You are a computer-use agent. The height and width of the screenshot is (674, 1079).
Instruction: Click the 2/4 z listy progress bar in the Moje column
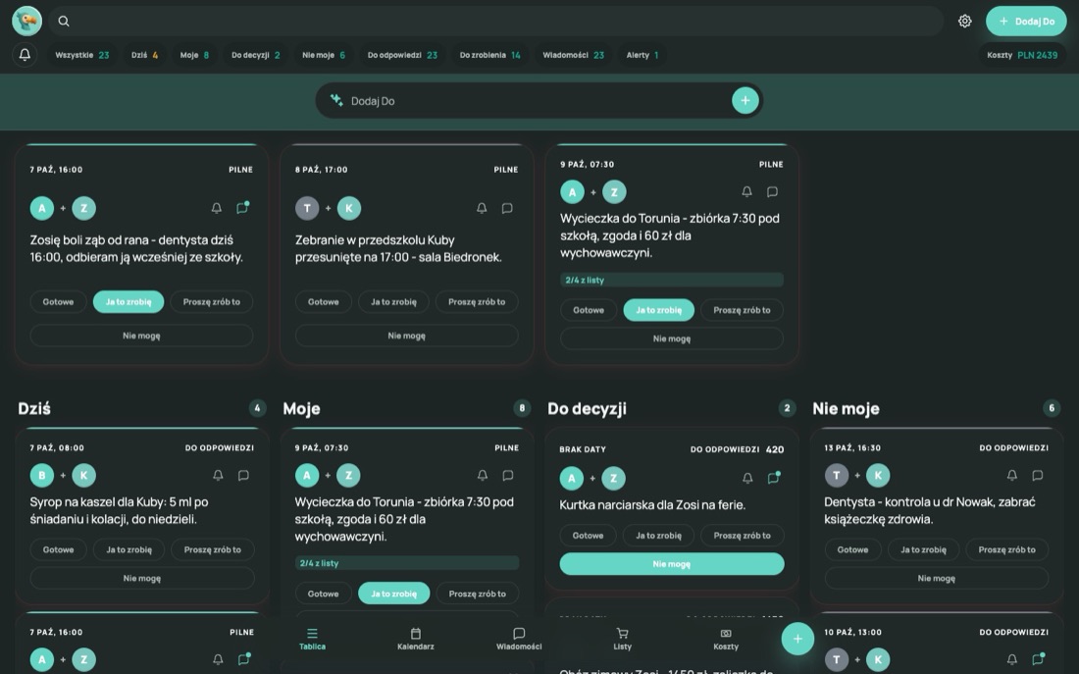click(407, 563)
